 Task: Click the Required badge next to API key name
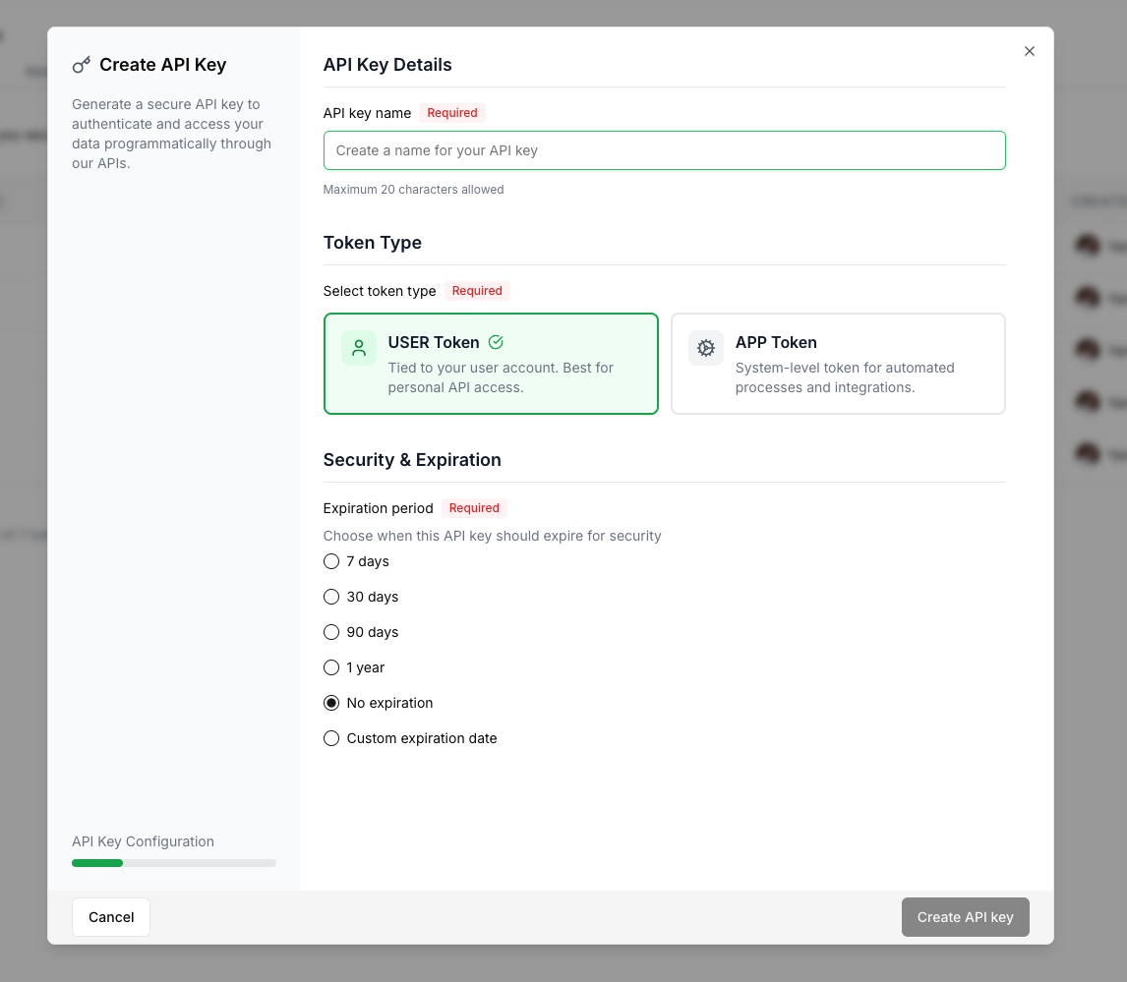click(452, 113)
